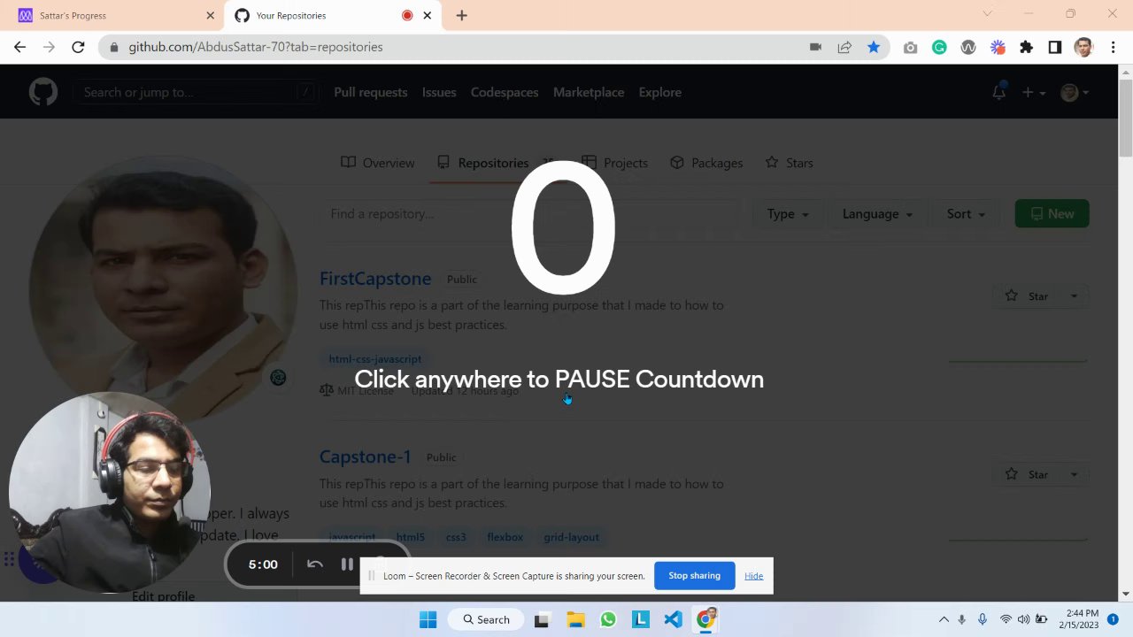
Task: Open the camera screenshot extension icon
Action: point(910,48)
